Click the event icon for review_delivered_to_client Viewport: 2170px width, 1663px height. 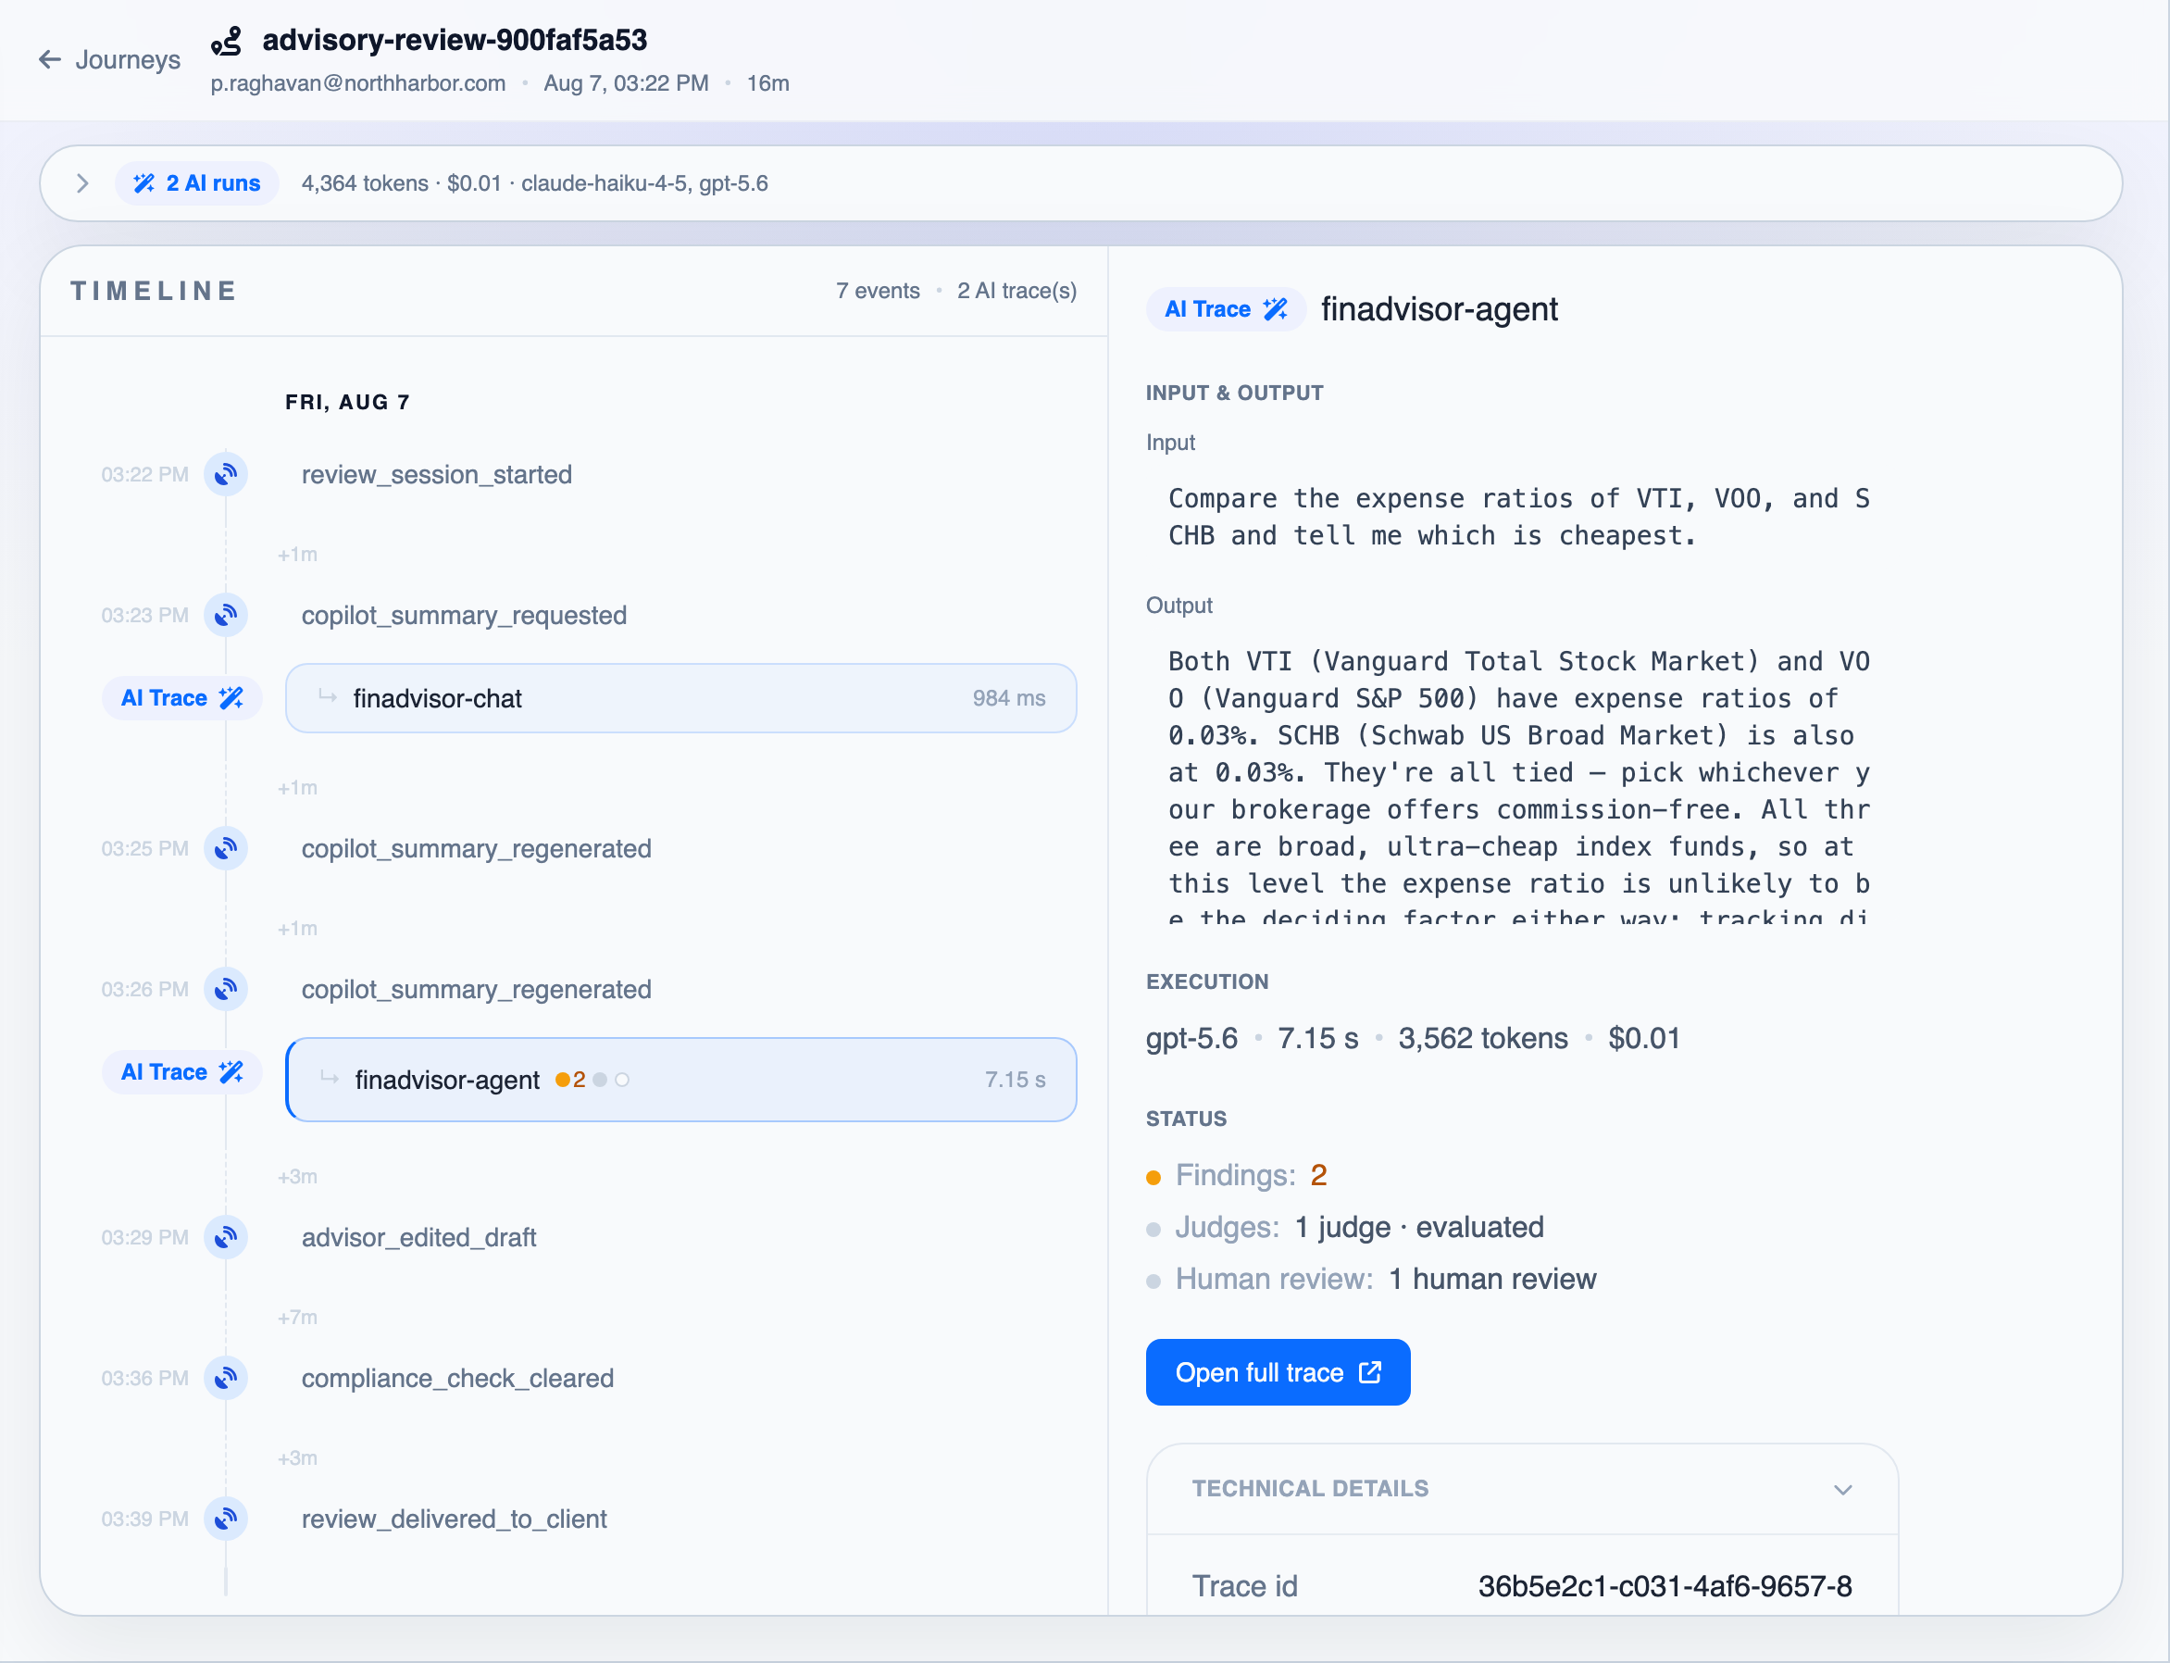226,1519
